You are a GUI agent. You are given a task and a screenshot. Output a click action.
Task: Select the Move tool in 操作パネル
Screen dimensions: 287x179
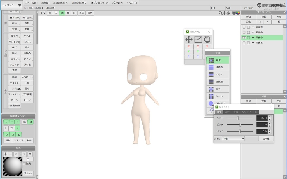tap(189, 39)
